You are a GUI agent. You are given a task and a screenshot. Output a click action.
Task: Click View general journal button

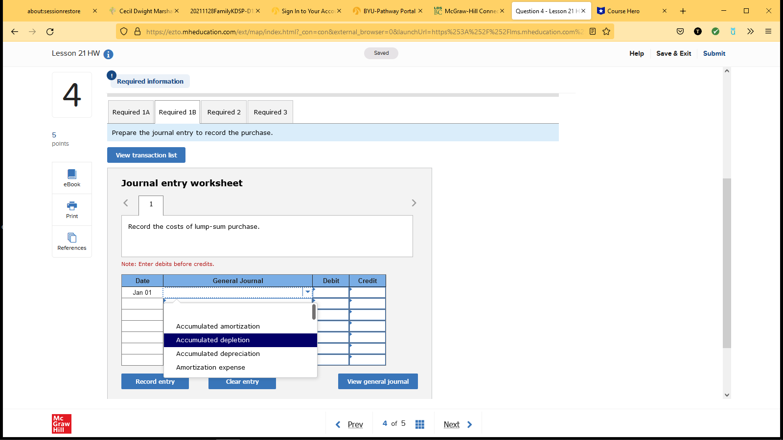click(378, 382)
